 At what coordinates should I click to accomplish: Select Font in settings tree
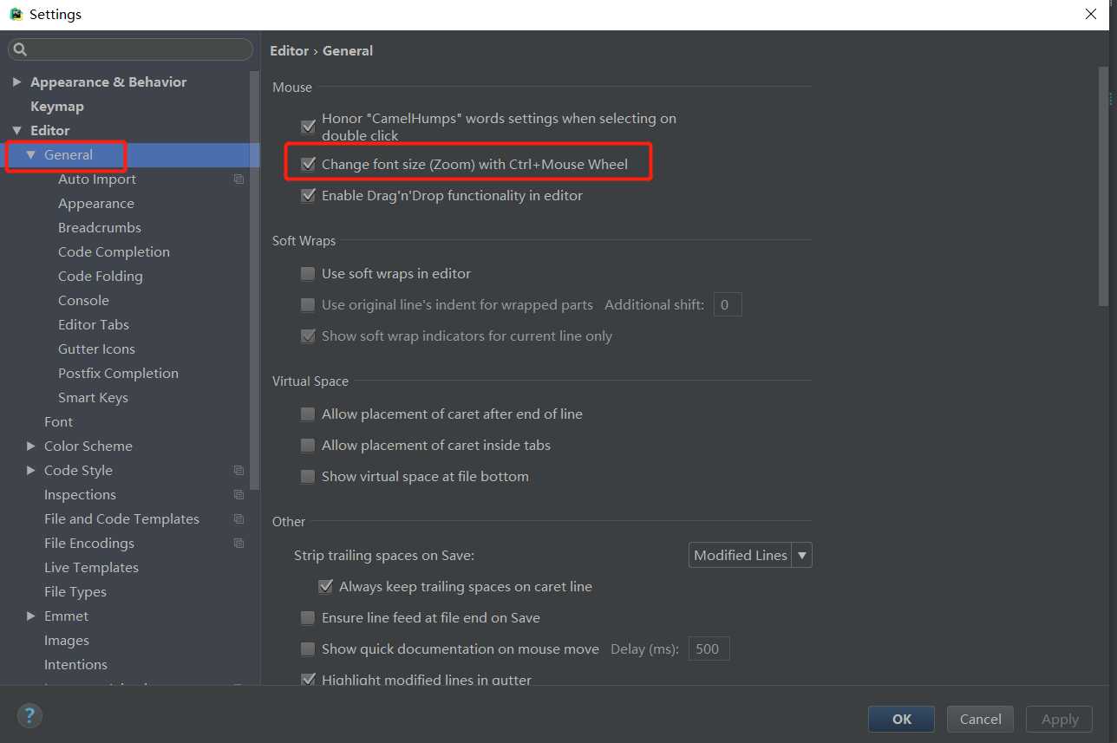click(x=58, y=422)
